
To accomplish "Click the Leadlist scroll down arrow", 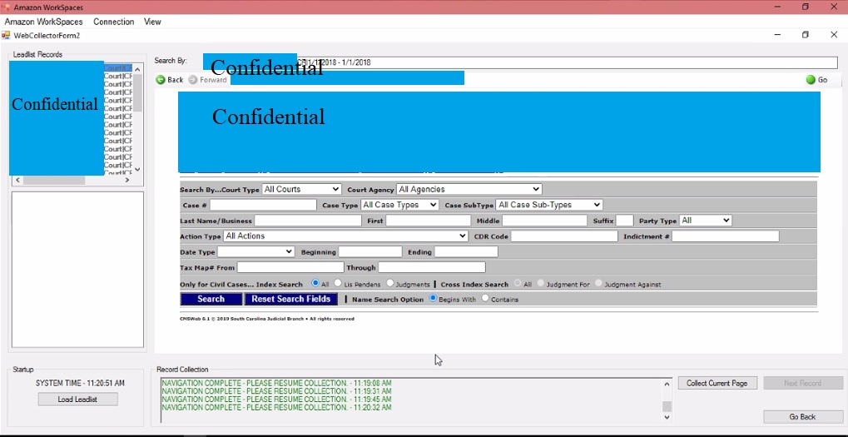I will pos(137,169).
